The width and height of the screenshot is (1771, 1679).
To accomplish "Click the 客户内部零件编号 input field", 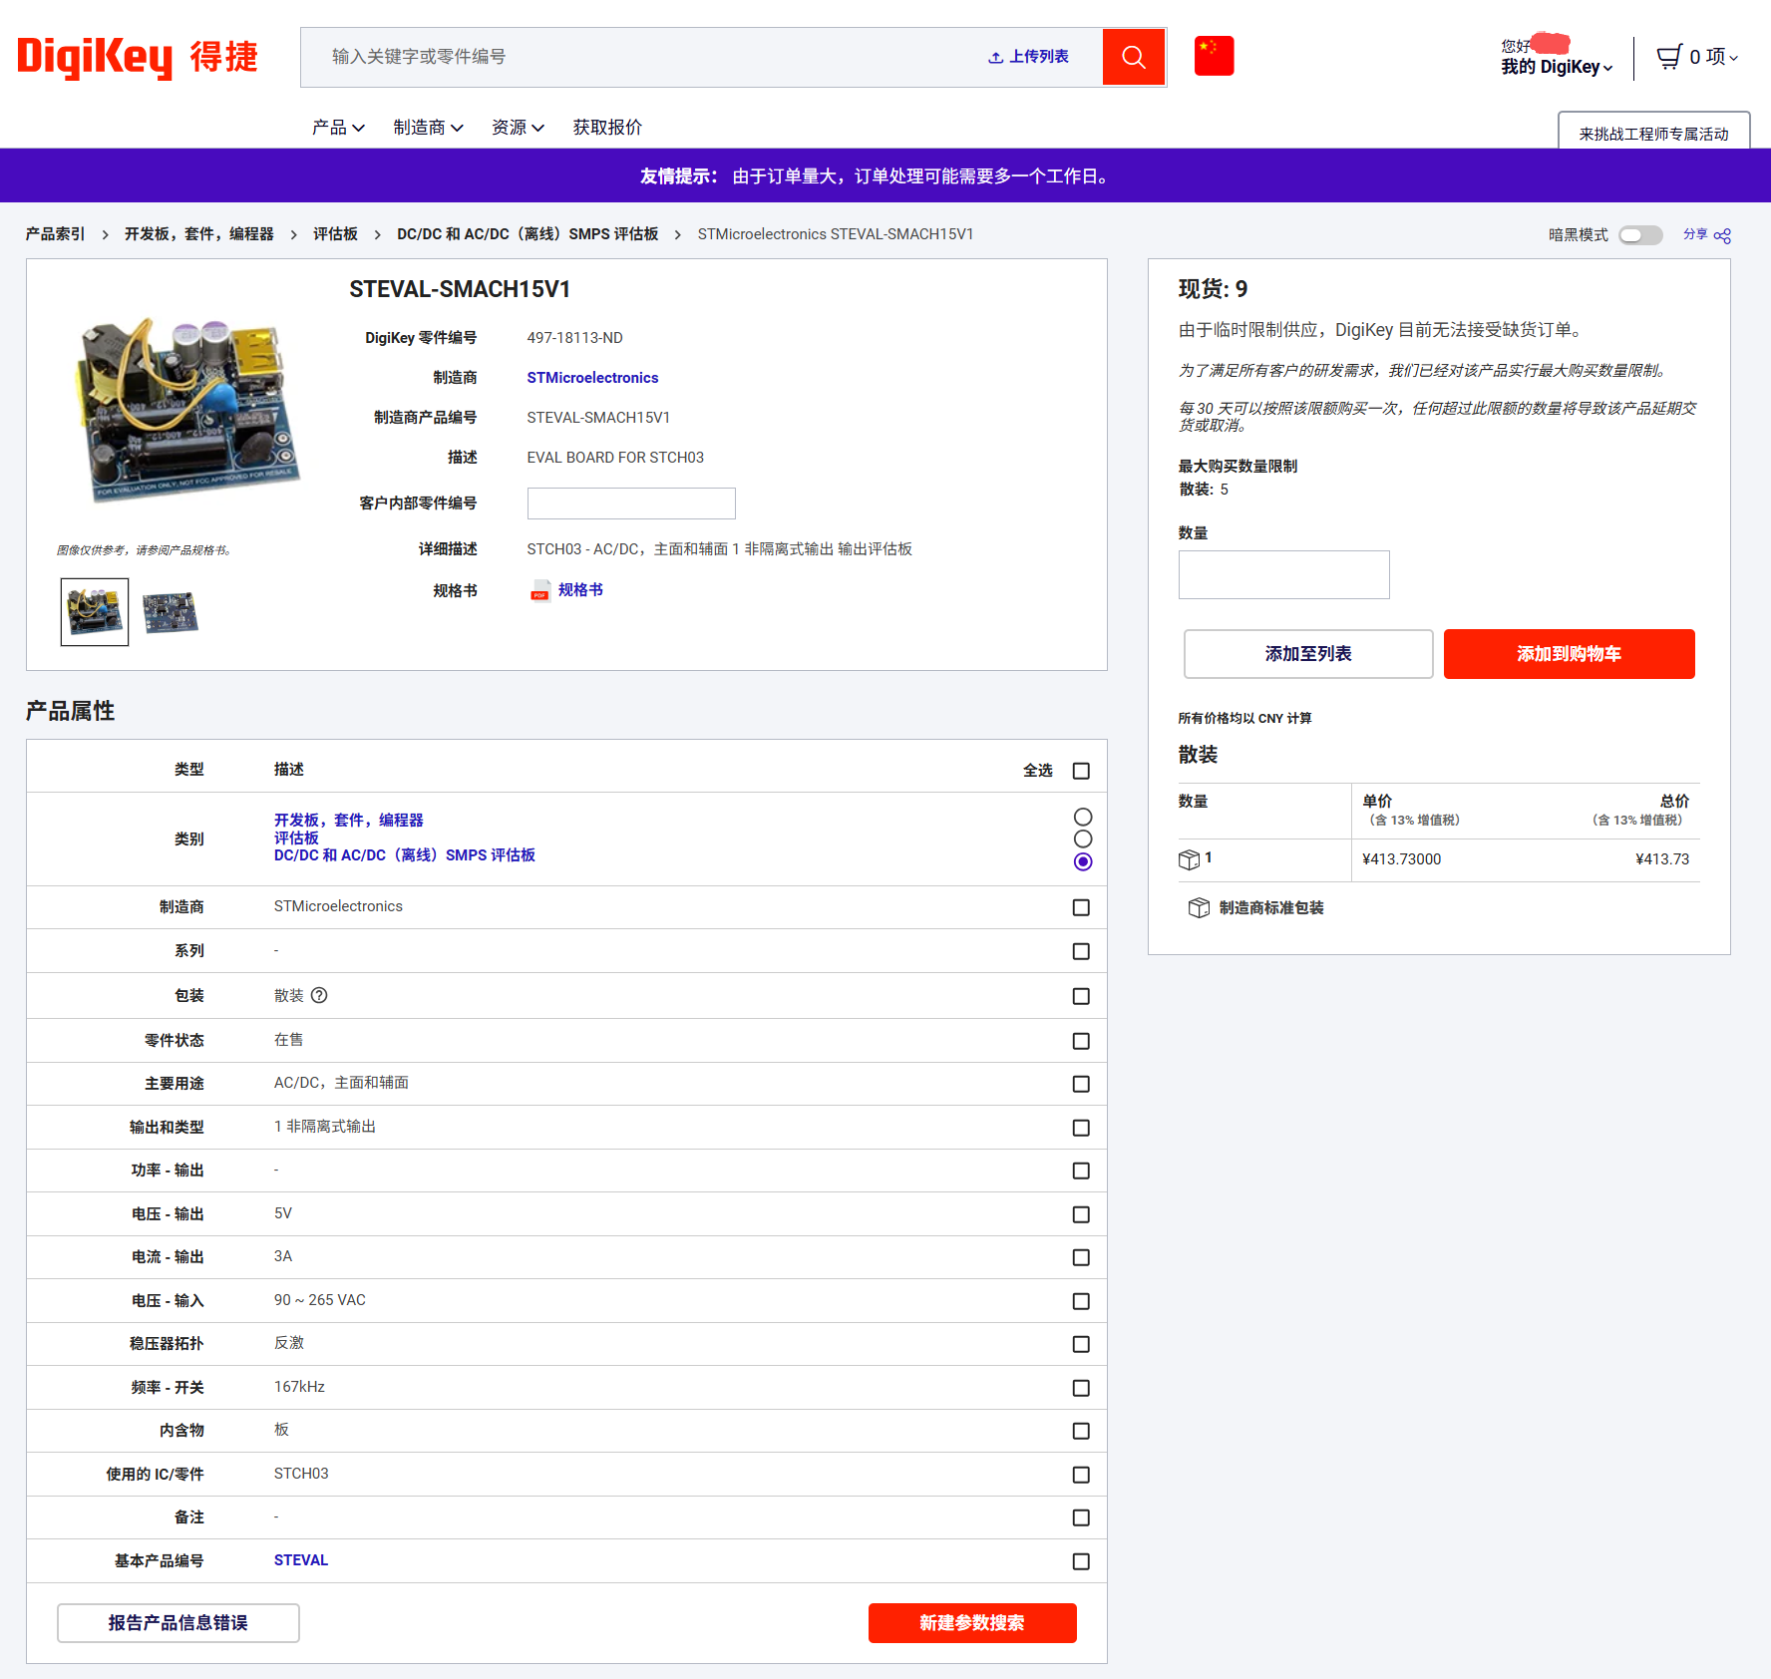I will [x=631, y=504].
